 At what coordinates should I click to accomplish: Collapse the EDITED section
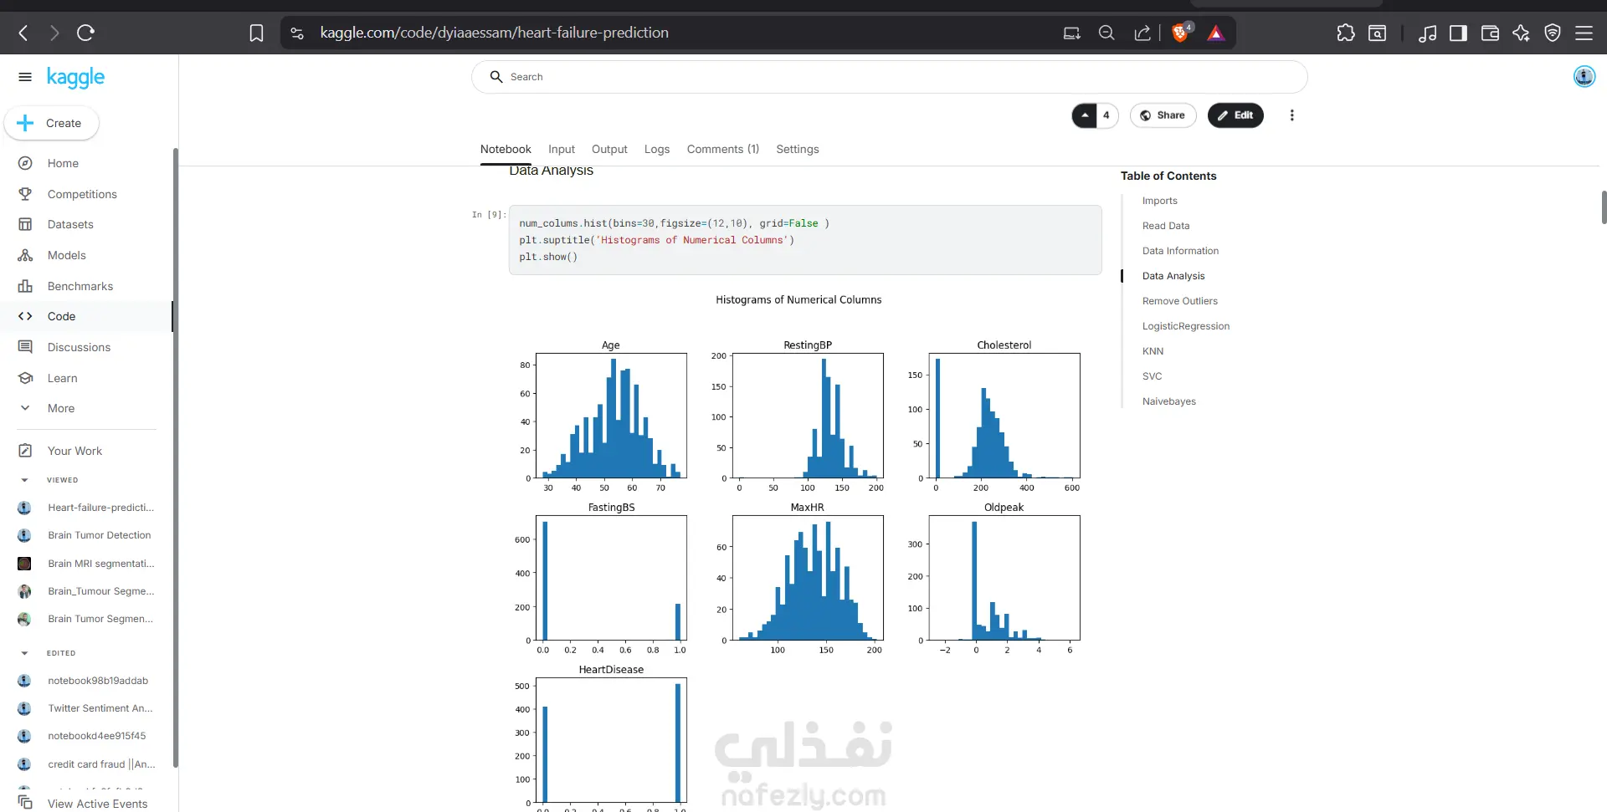coord(24,653)
